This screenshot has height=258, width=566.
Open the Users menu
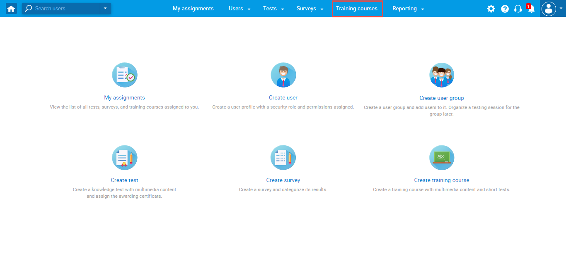click(236, 9)
